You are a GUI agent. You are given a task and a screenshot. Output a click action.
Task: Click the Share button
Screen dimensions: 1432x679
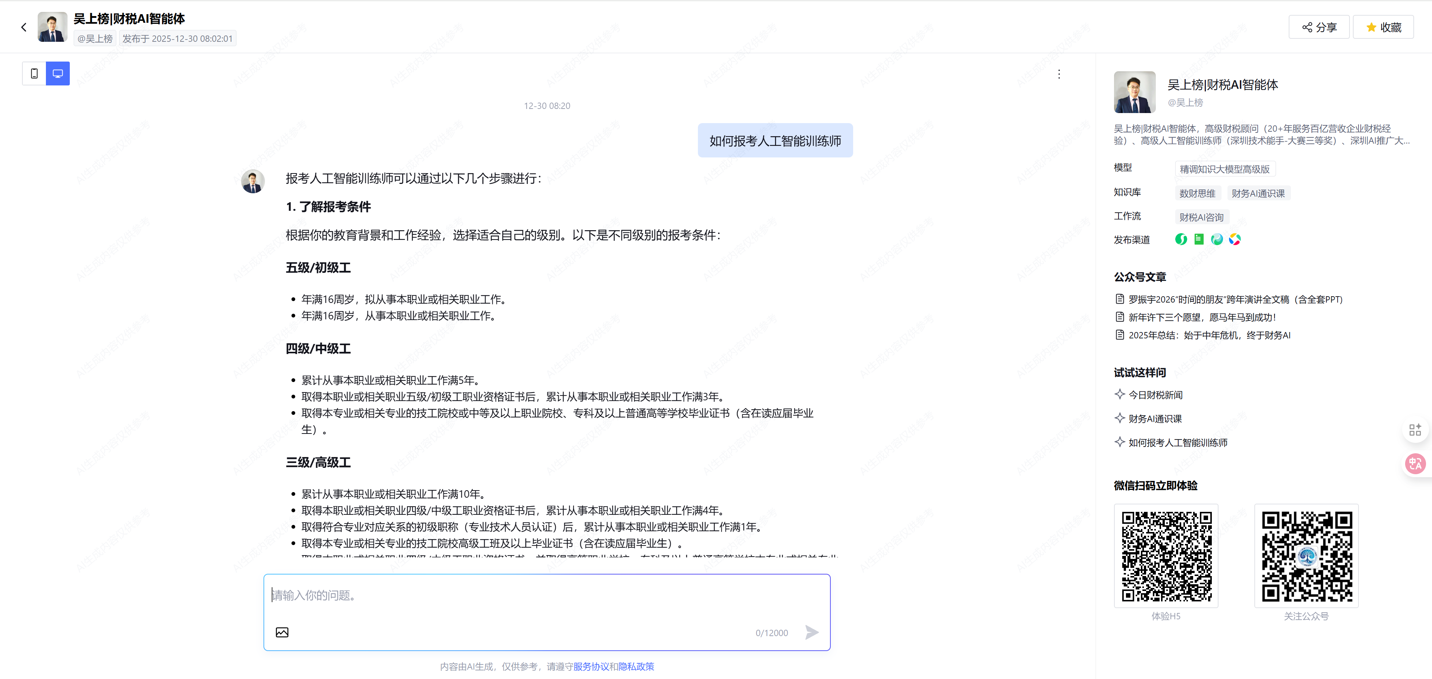pos(1319,27)
